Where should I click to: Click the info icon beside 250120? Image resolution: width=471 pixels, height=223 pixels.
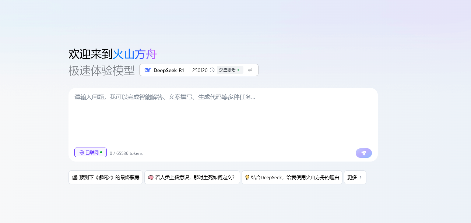coord(212,70)
